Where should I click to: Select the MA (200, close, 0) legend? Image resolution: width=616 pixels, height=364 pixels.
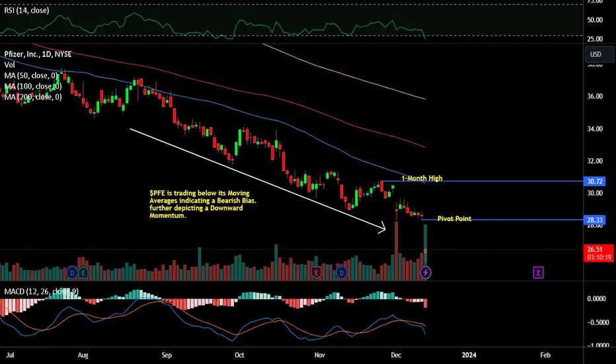tap(33, 97)
